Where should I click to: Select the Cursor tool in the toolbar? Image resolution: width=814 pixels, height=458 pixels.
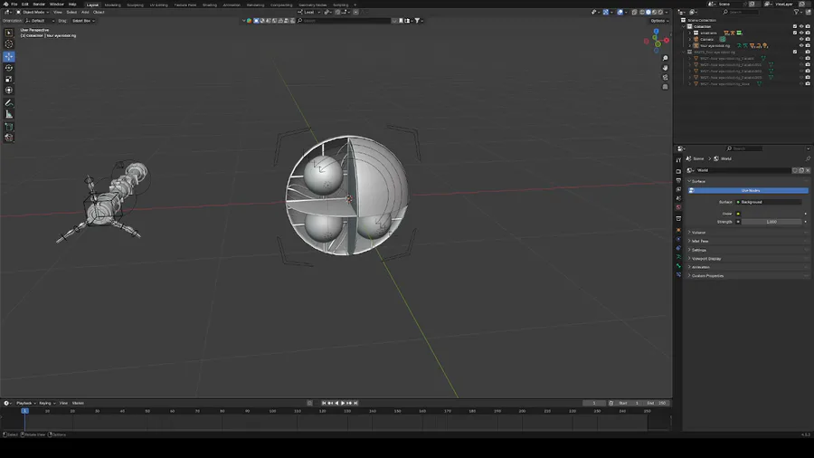click(9, 44)
